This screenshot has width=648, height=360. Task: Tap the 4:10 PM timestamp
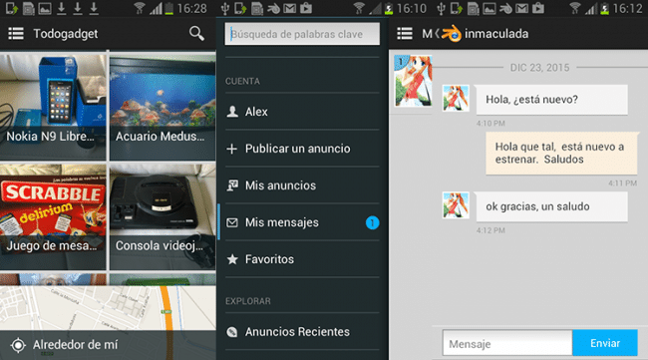[490, 124]
